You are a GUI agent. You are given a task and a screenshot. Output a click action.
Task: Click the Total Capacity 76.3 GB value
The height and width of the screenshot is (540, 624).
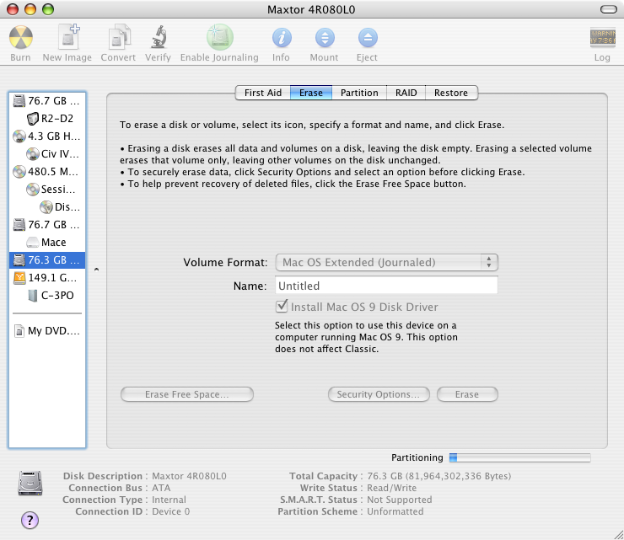[x=439, y=476]
